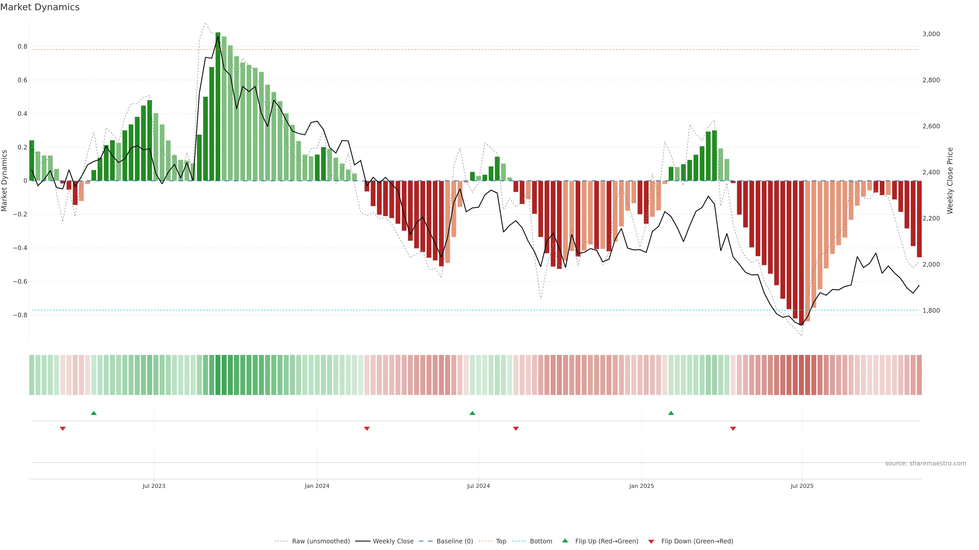
Task: Toggle Baseline (0) legend entry
Action: 455,541
